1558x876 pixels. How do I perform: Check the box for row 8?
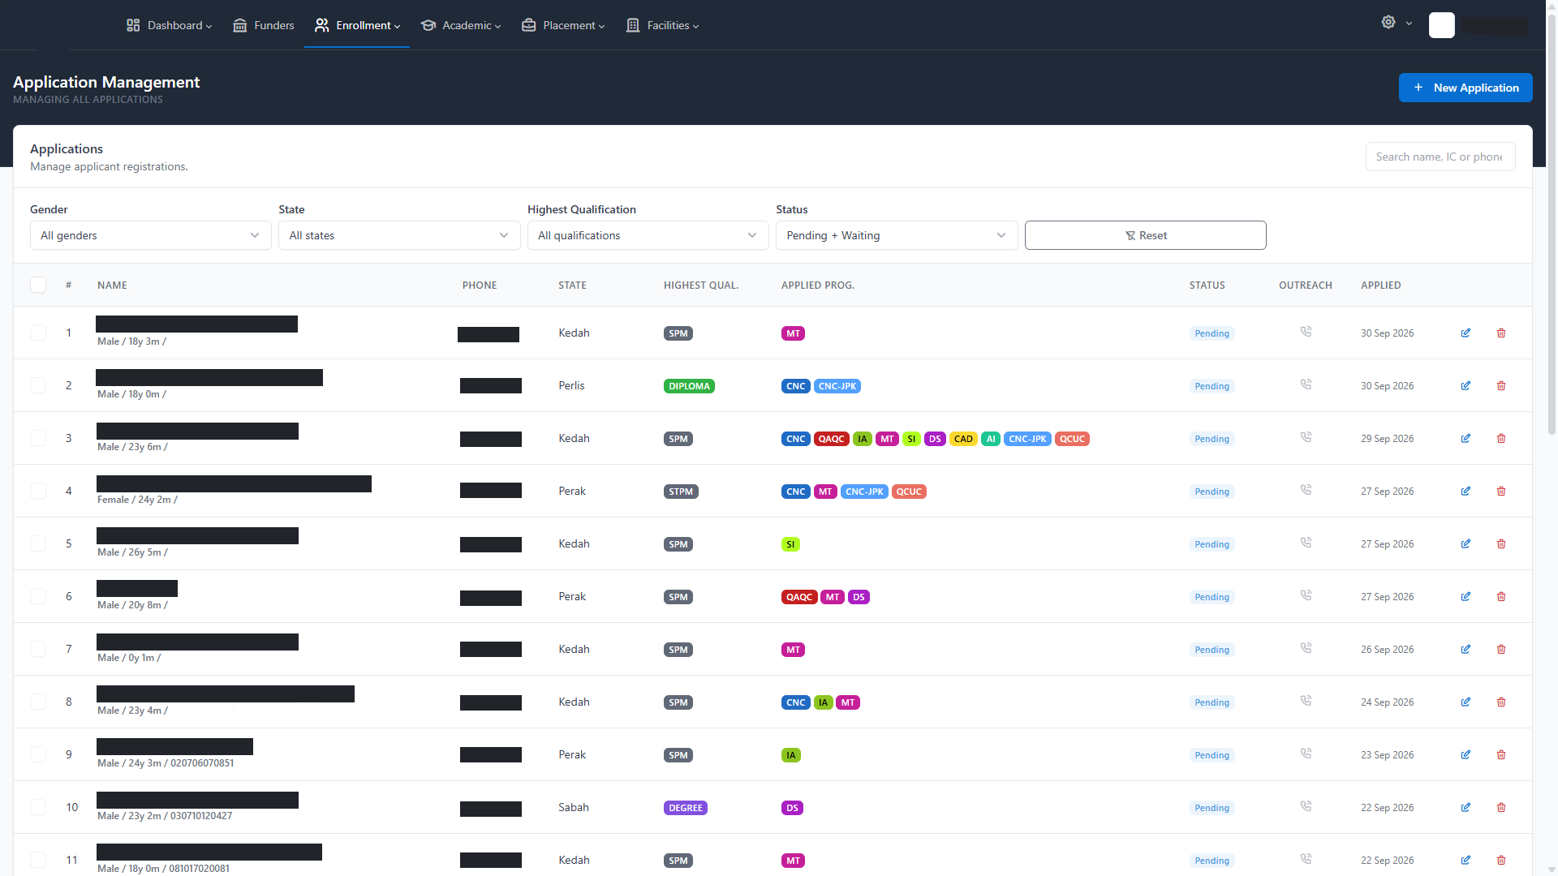point(38,702)
